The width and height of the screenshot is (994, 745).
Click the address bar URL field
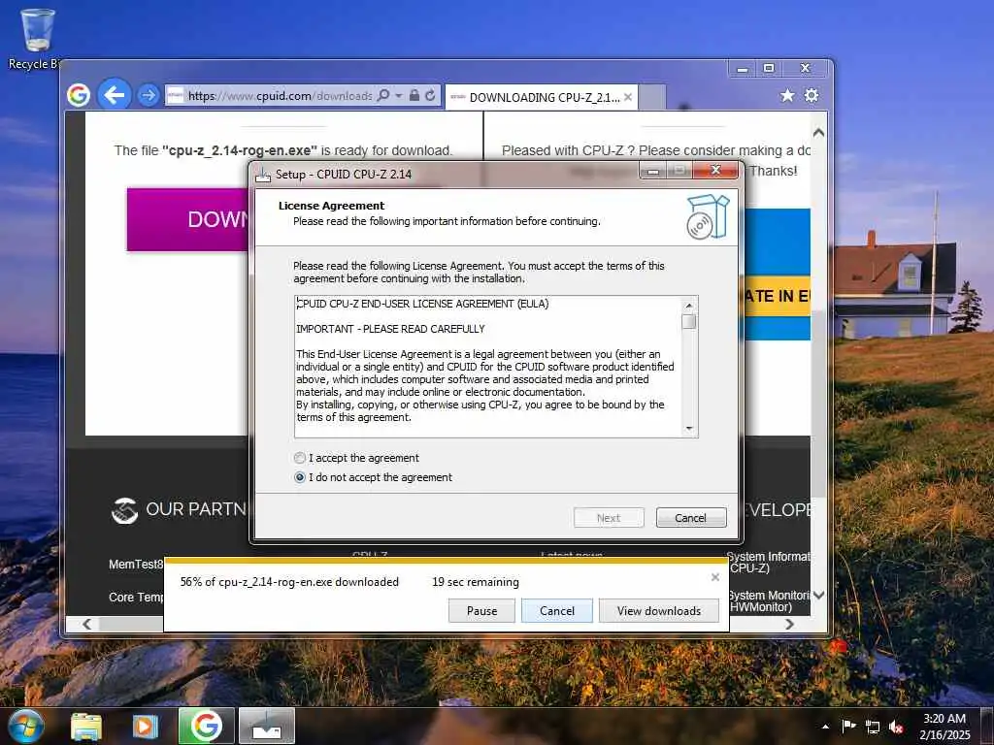pos(279,96)
